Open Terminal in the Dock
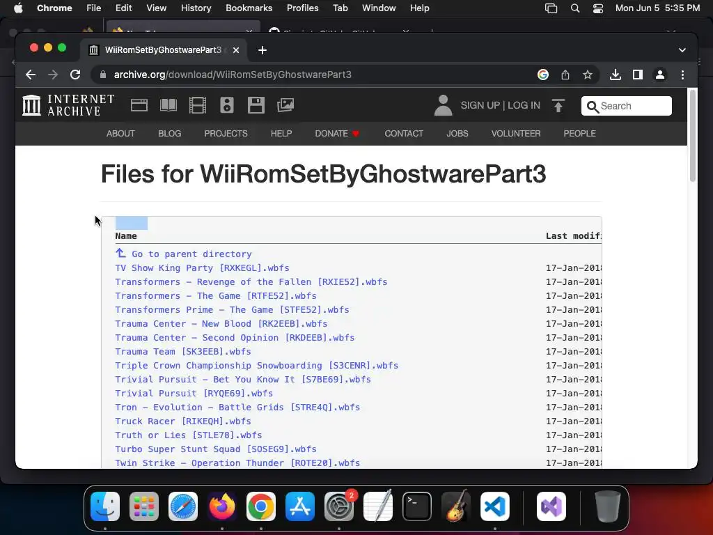This screenshot has height=535, width=713. pos(417,506)
